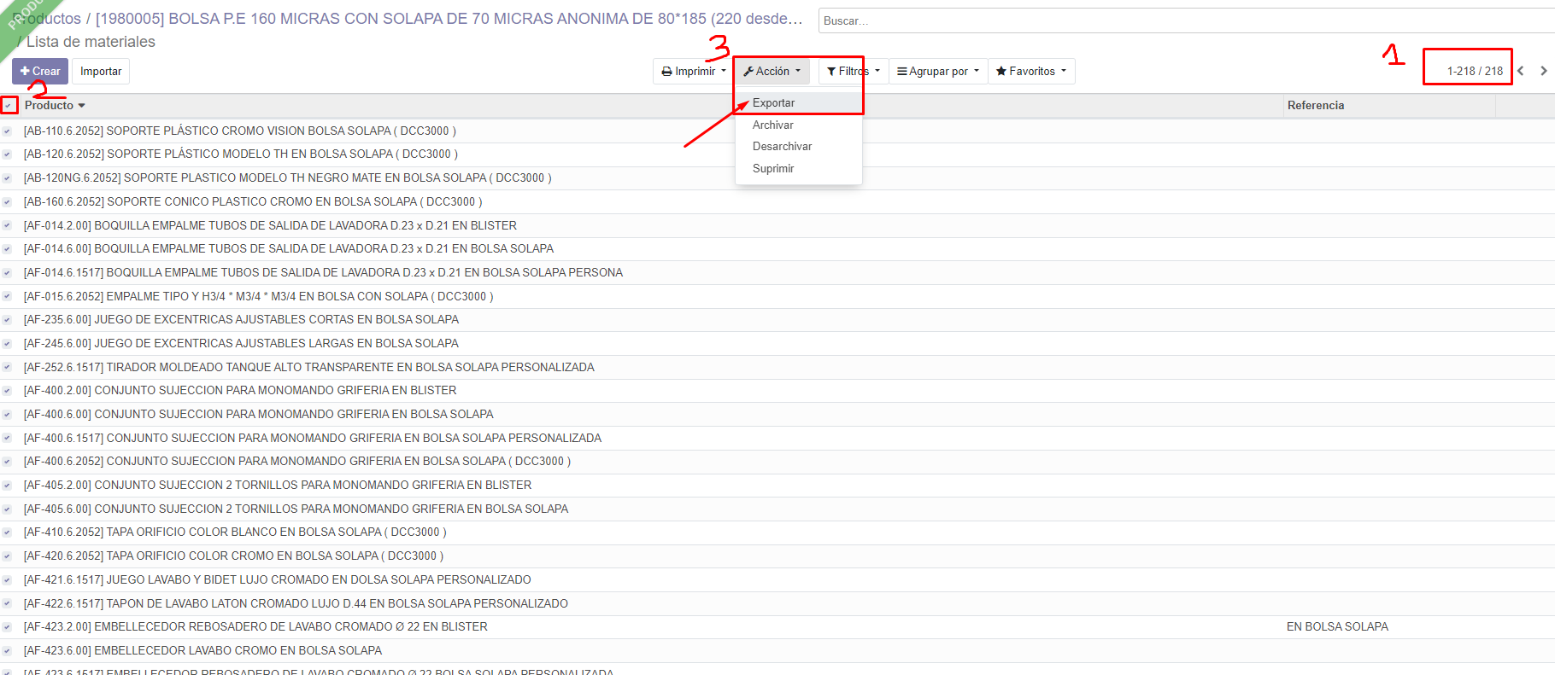Open the product 1980005 breadcrumb link

(449, 19)
